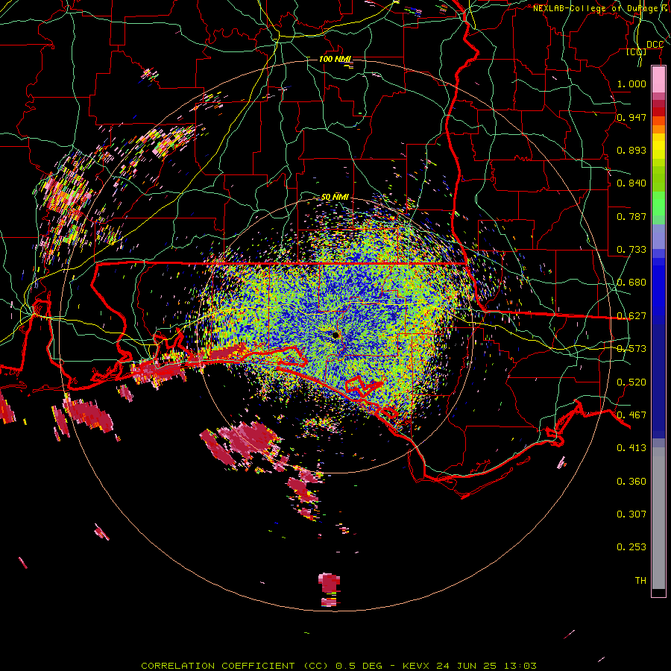Click the CORRELATION COEFFICIENT (CC) title text
The image size is (671, 671).
(235, 666)
